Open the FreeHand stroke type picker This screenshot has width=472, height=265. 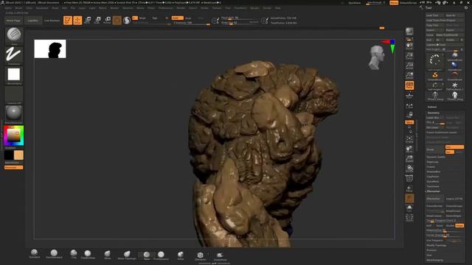(14, 55)
